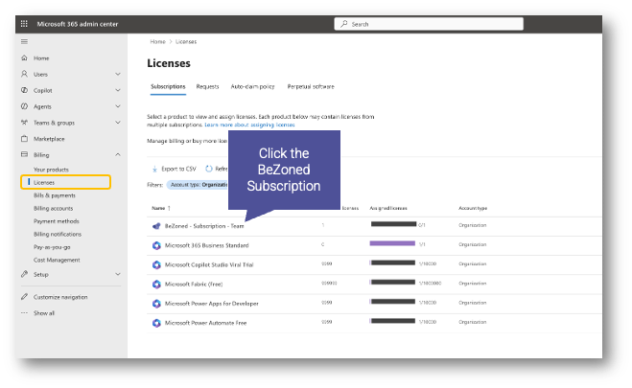Click the Copilot icon in sidebar

click(x=24, y=90)
